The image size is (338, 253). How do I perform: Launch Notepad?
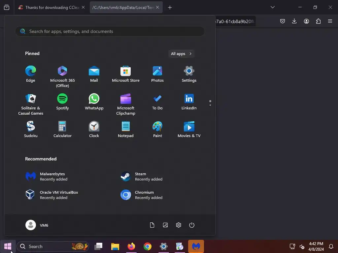[126, 129]
